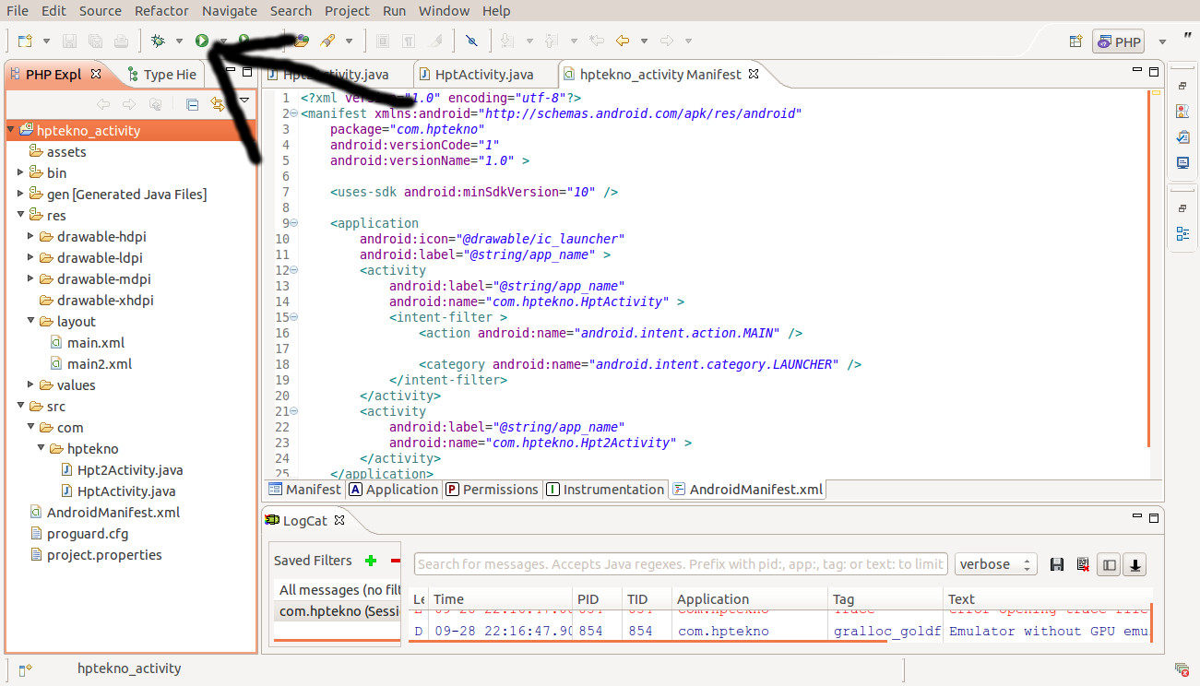Open the Back history dropdown arrow
This screenshot has width=1200, height=686.
click(644, 41)
